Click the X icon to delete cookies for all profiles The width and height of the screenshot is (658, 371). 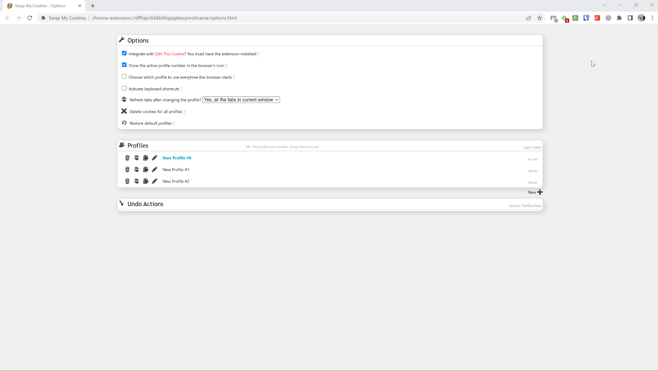pyautogui.click(x=124, y=111)
